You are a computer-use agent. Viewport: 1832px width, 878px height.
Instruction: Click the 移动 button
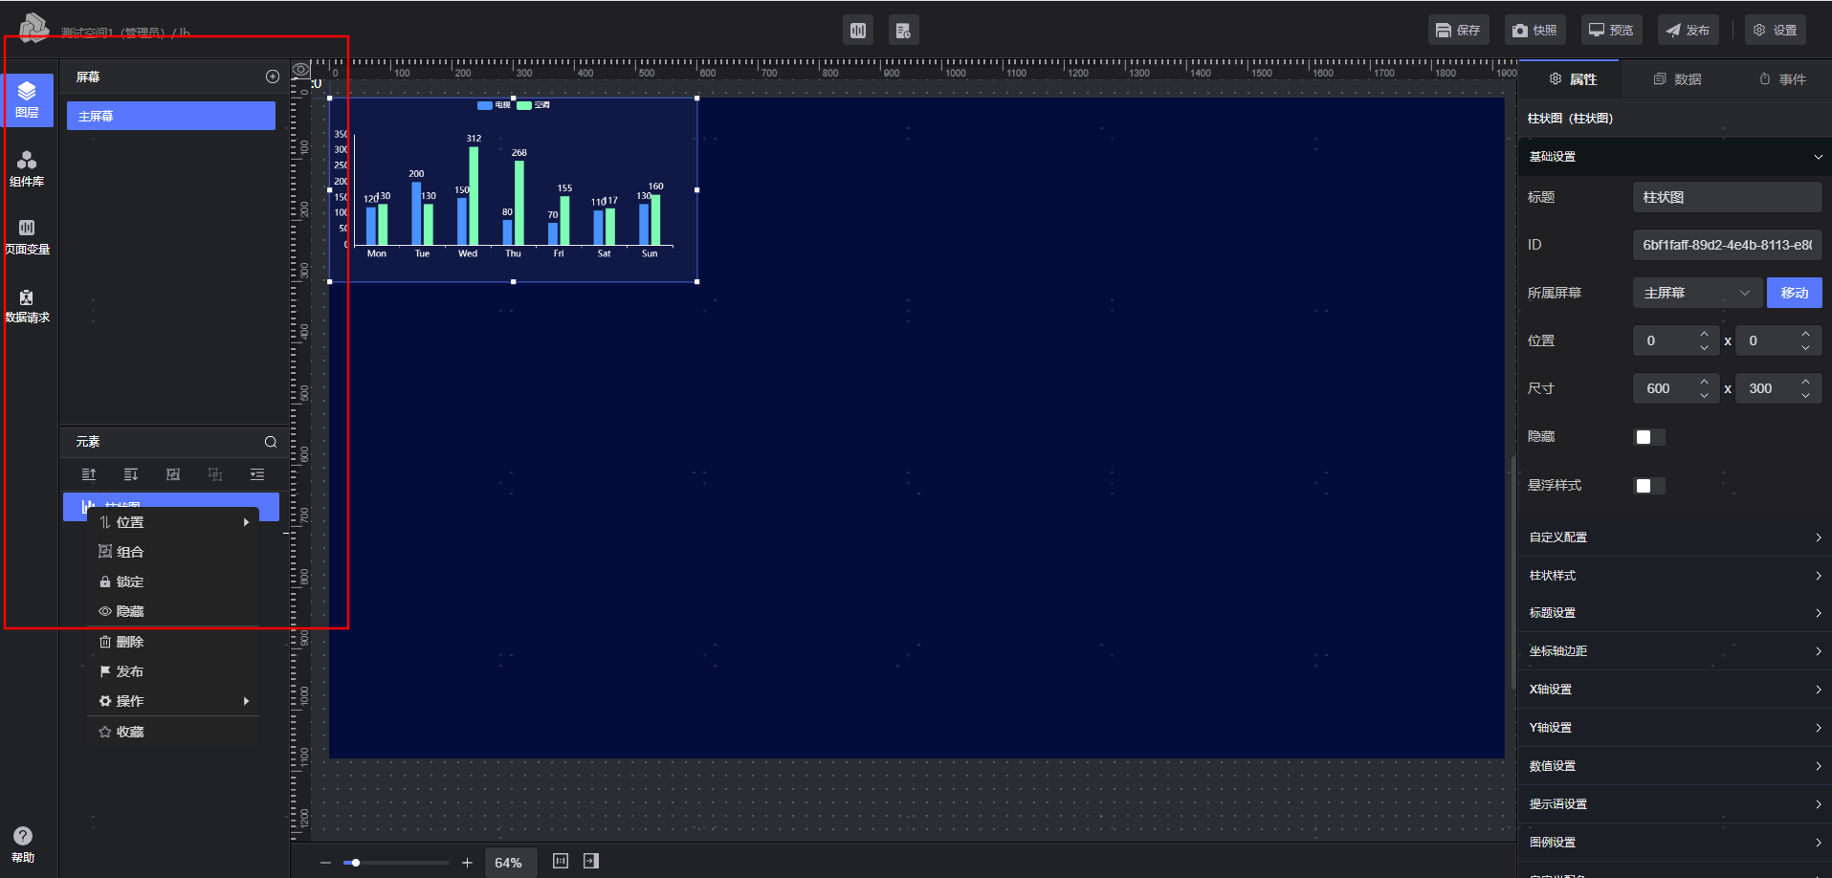point(1794,293)
